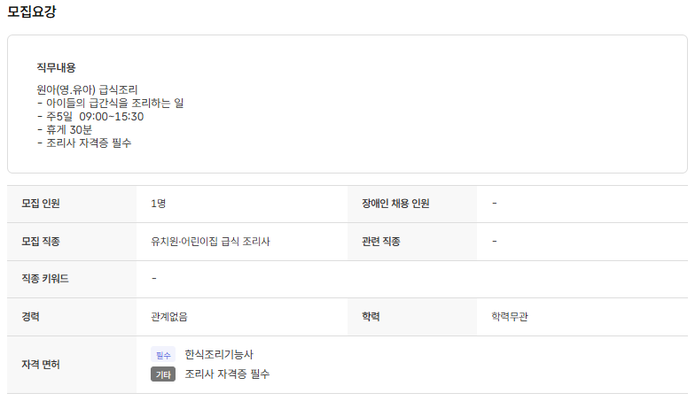The width and height of the screenshot is (695, 401).
Task: Click the 한식조리기능사 certificate text
Action: (x=219, y=355)
